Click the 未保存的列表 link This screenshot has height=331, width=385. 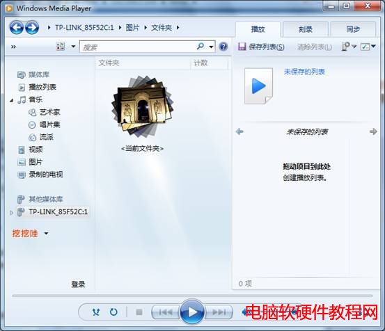click(x=304, y=72)
